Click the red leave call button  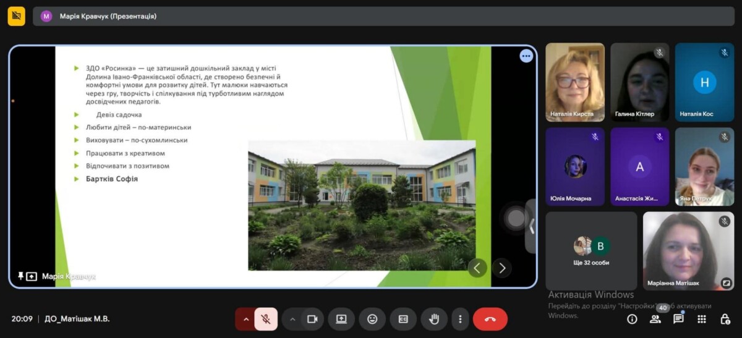[x=490, y=319]
